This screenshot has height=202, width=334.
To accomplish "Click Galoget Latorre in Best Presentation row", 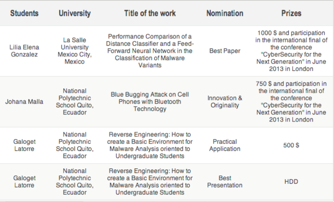I will (24, 182).
